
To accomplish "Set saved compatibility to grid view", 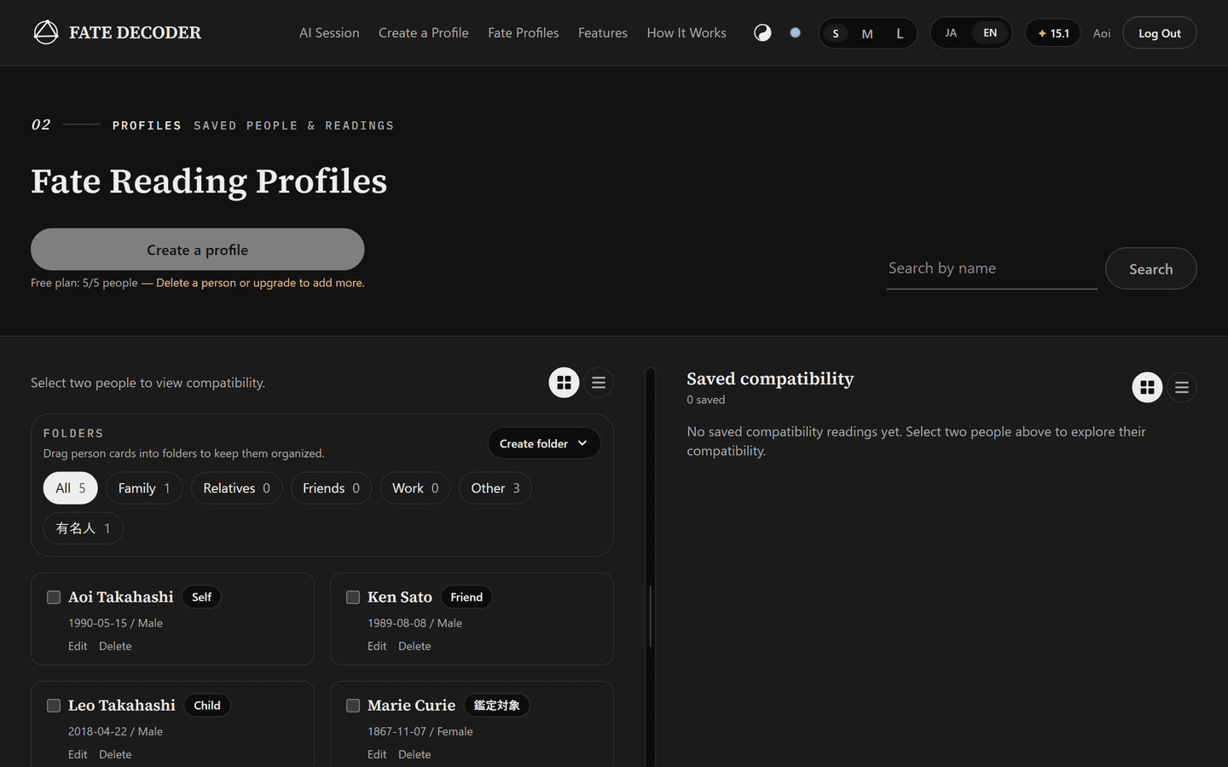I will tap(1147, 387).
